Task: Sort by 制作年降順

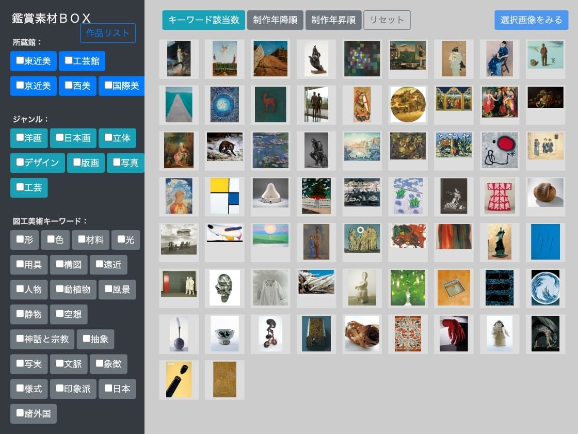Action: pyautogui.click(x=275, y=20)
